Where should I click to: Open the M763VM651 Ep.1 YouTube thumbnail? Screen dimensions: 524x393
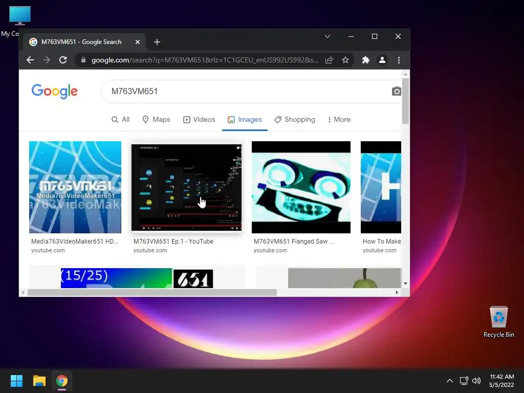pos(186,187)
